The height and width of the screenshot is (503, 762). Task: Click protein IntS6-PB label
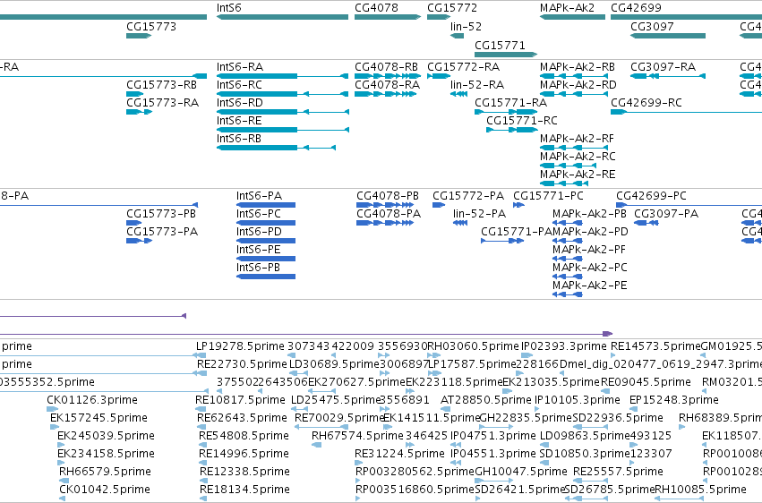coord(258,268)
